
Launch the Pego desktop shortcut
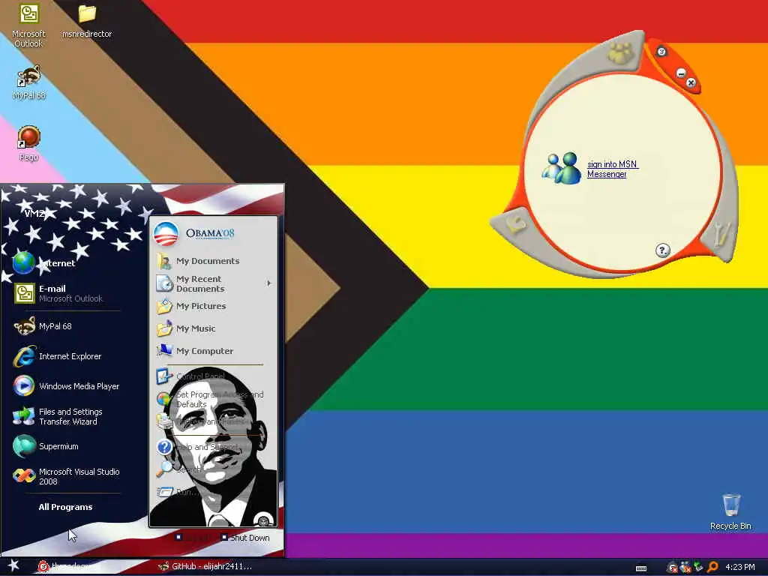pyautogui.click(x=28, y=144)
